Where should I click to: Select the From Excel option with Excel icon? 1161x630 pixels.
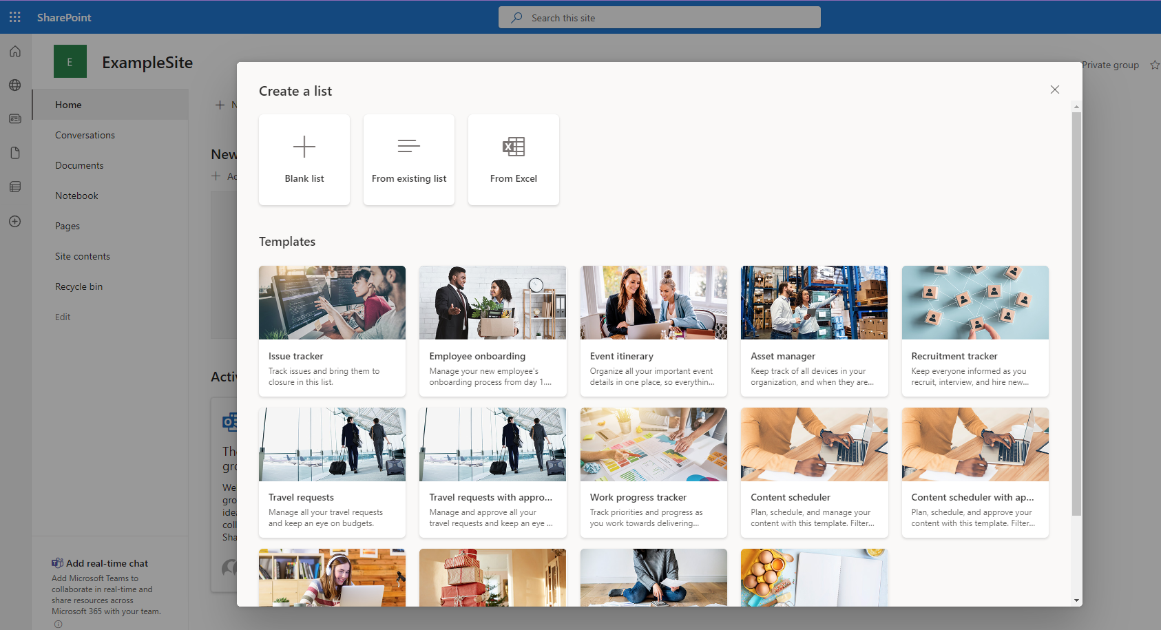513,159
